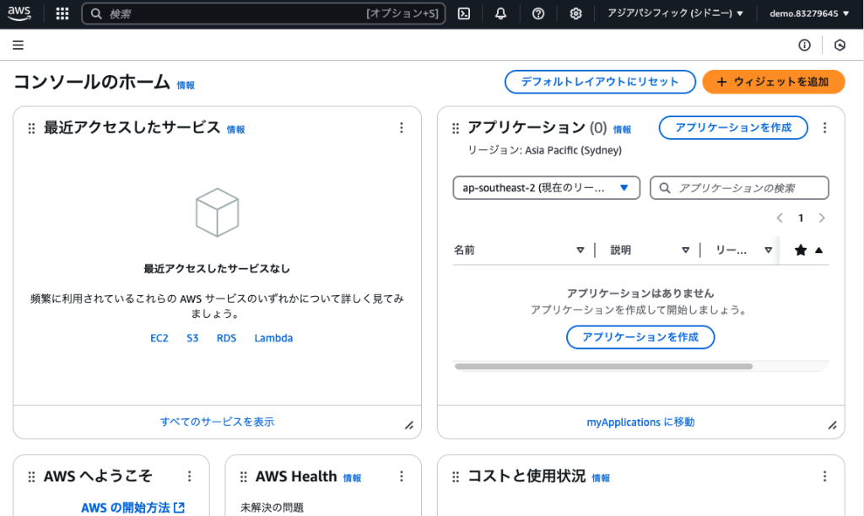Click the applications table horizontal scrollbar
The width and height of the screenshot is (864, 516).
(x=604, y=366)
